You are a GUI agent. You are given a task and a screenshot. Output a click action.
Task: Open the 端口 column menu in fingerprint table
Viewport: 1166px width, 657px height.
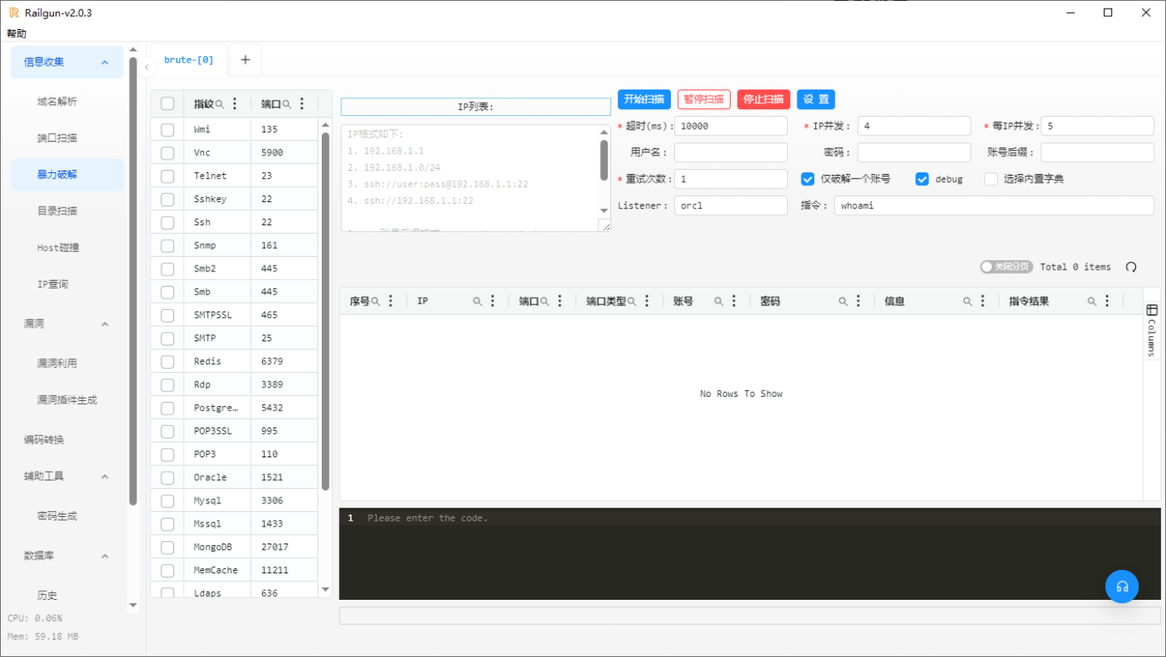click(302, 104)
